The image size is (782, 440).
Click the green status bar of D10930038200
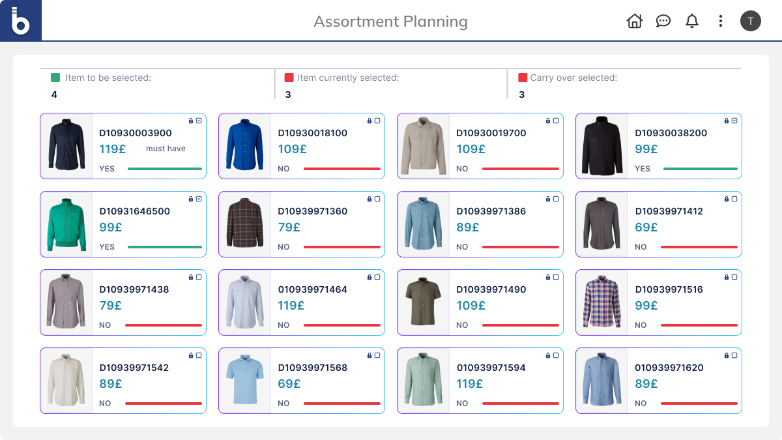pyautogui.click(x=700, y=169)
